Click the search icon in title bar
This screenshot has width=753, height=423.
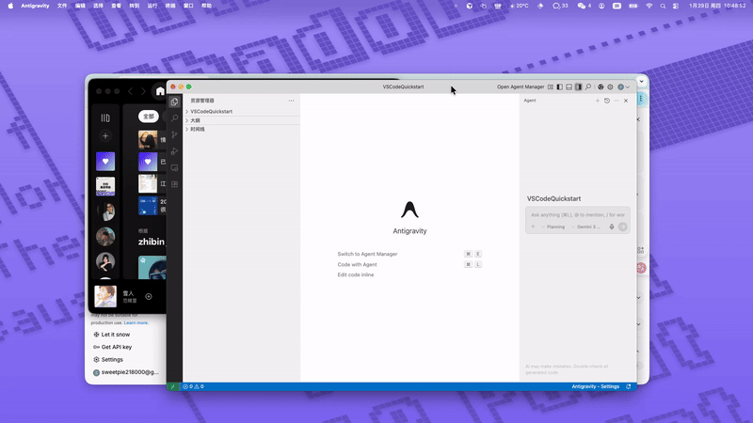point(588,86)
